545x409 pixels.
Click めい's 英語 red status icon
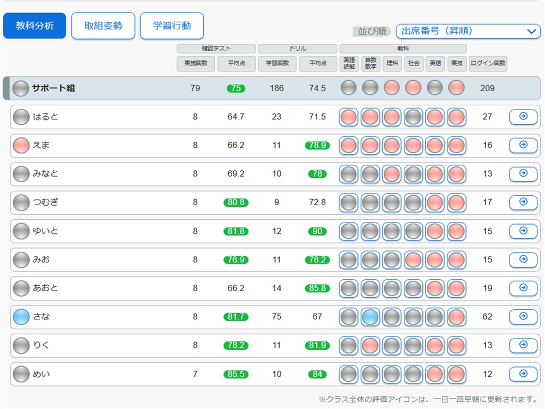click(x=435, y=375)
